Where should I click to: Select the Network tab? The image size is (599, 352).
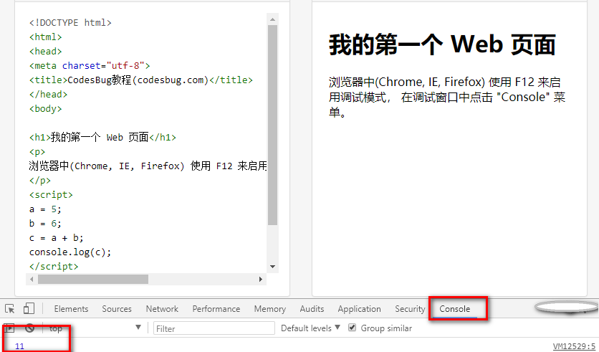click(162, 309)
